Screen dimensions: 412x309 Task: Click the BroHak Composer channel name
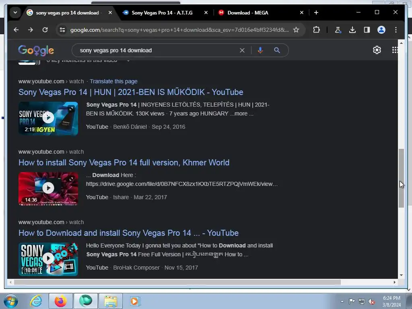click(136, 268)
